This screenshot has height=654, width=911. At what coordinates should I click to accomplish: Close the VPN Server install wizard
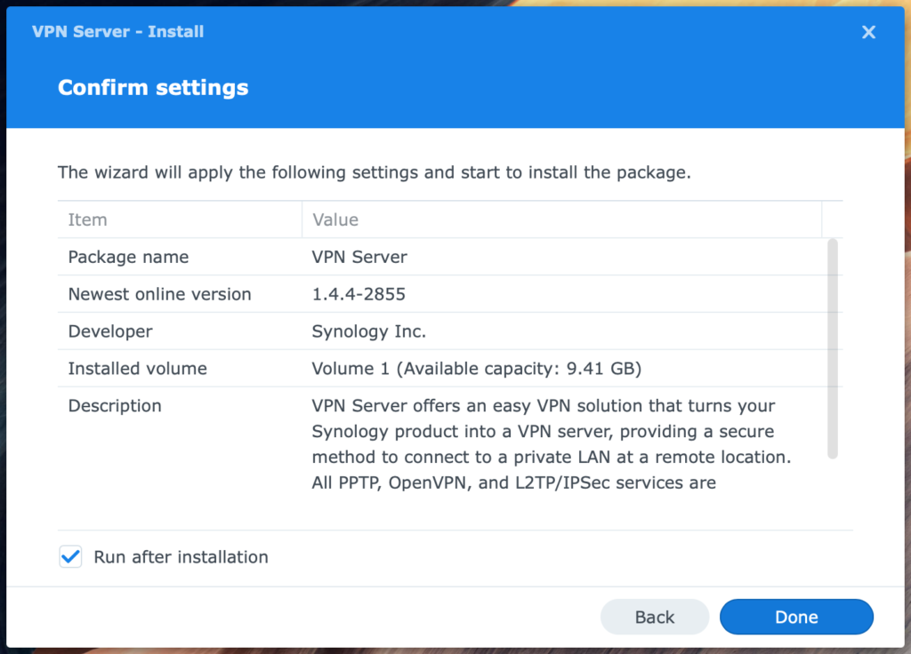point(868,32)
